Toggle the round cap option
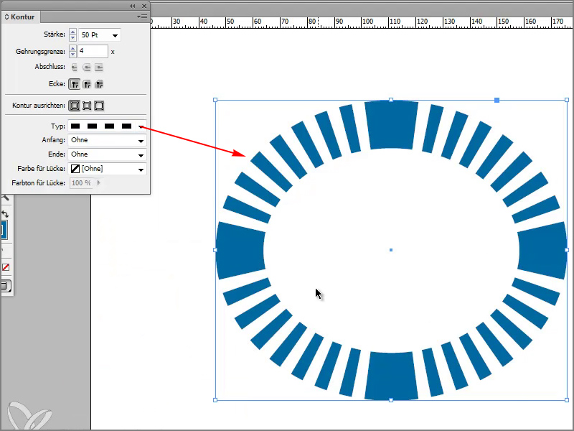574x431 pixels. pos(87,67)
